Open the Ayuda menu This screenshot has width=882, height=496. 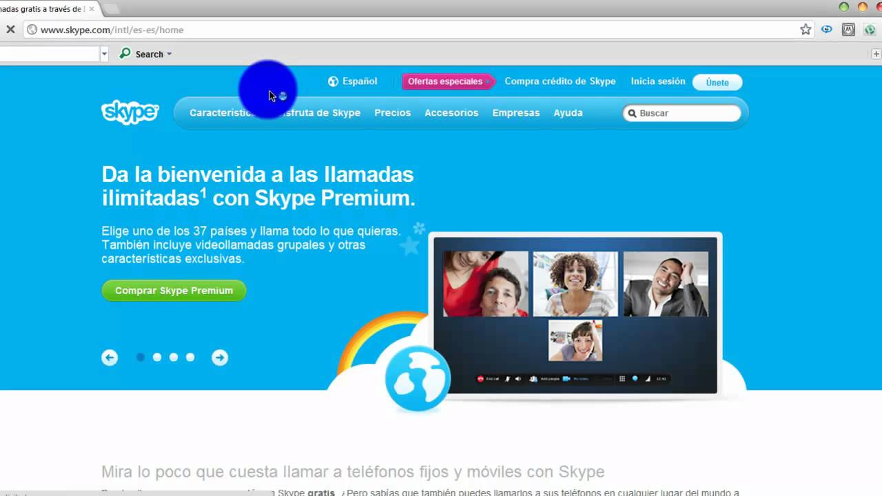click(568, 113)
